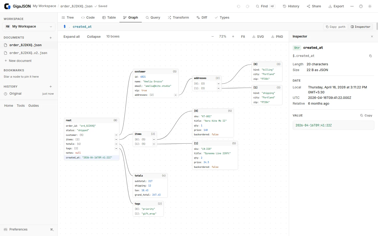
Task: Open the My Workspace dropdown
Action: pos(29,26)
